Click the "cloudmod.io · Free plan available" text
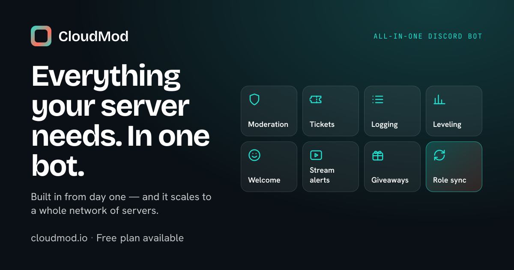This screenshot has height=270, width=514. (107, 238)
